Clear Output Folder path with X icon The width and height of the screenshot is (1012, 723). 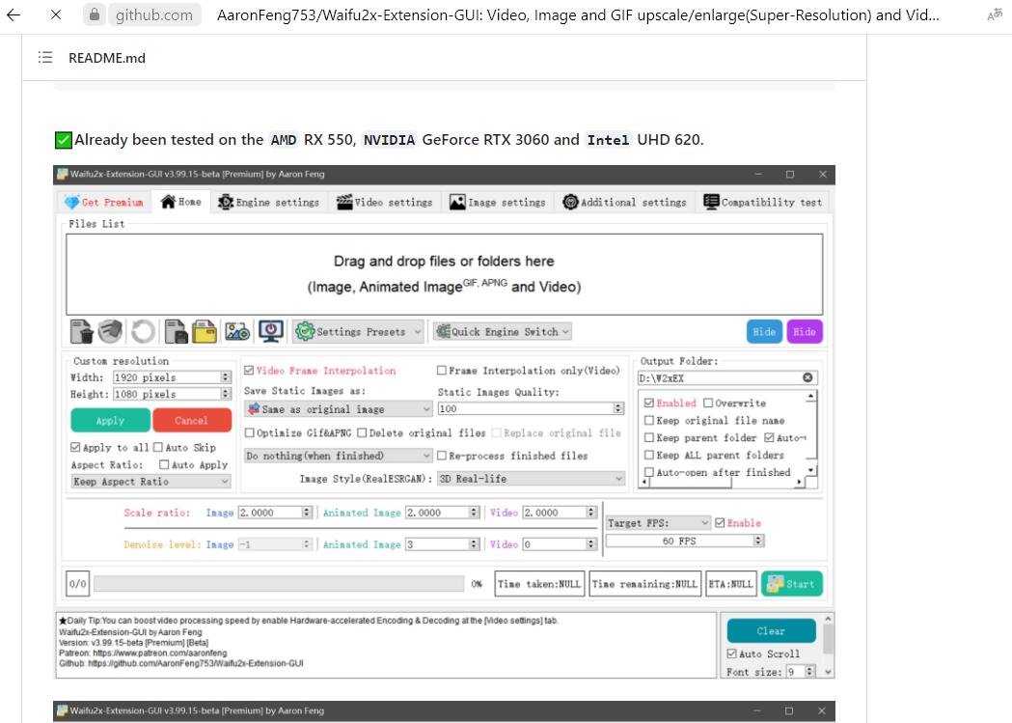(x=807, y=377)
